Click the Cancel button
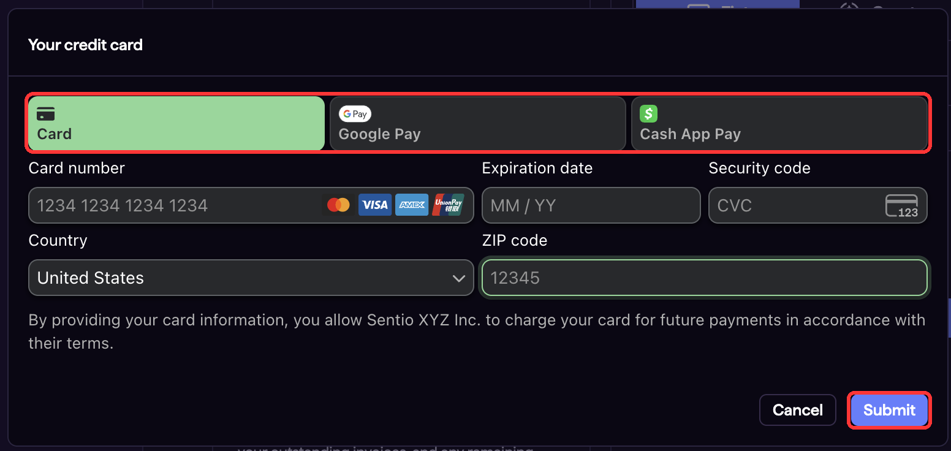The height and width of the screenshot is (451, 951). coord(798,410)
